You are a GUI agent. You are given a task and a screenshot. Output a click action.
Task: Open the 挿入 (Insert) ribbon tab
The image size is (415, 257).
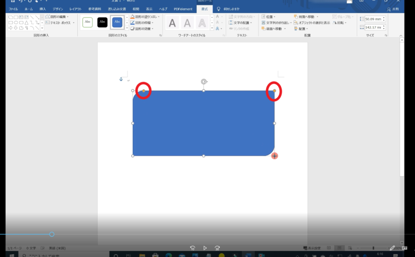pyautogui.click(x=43, y=9)
